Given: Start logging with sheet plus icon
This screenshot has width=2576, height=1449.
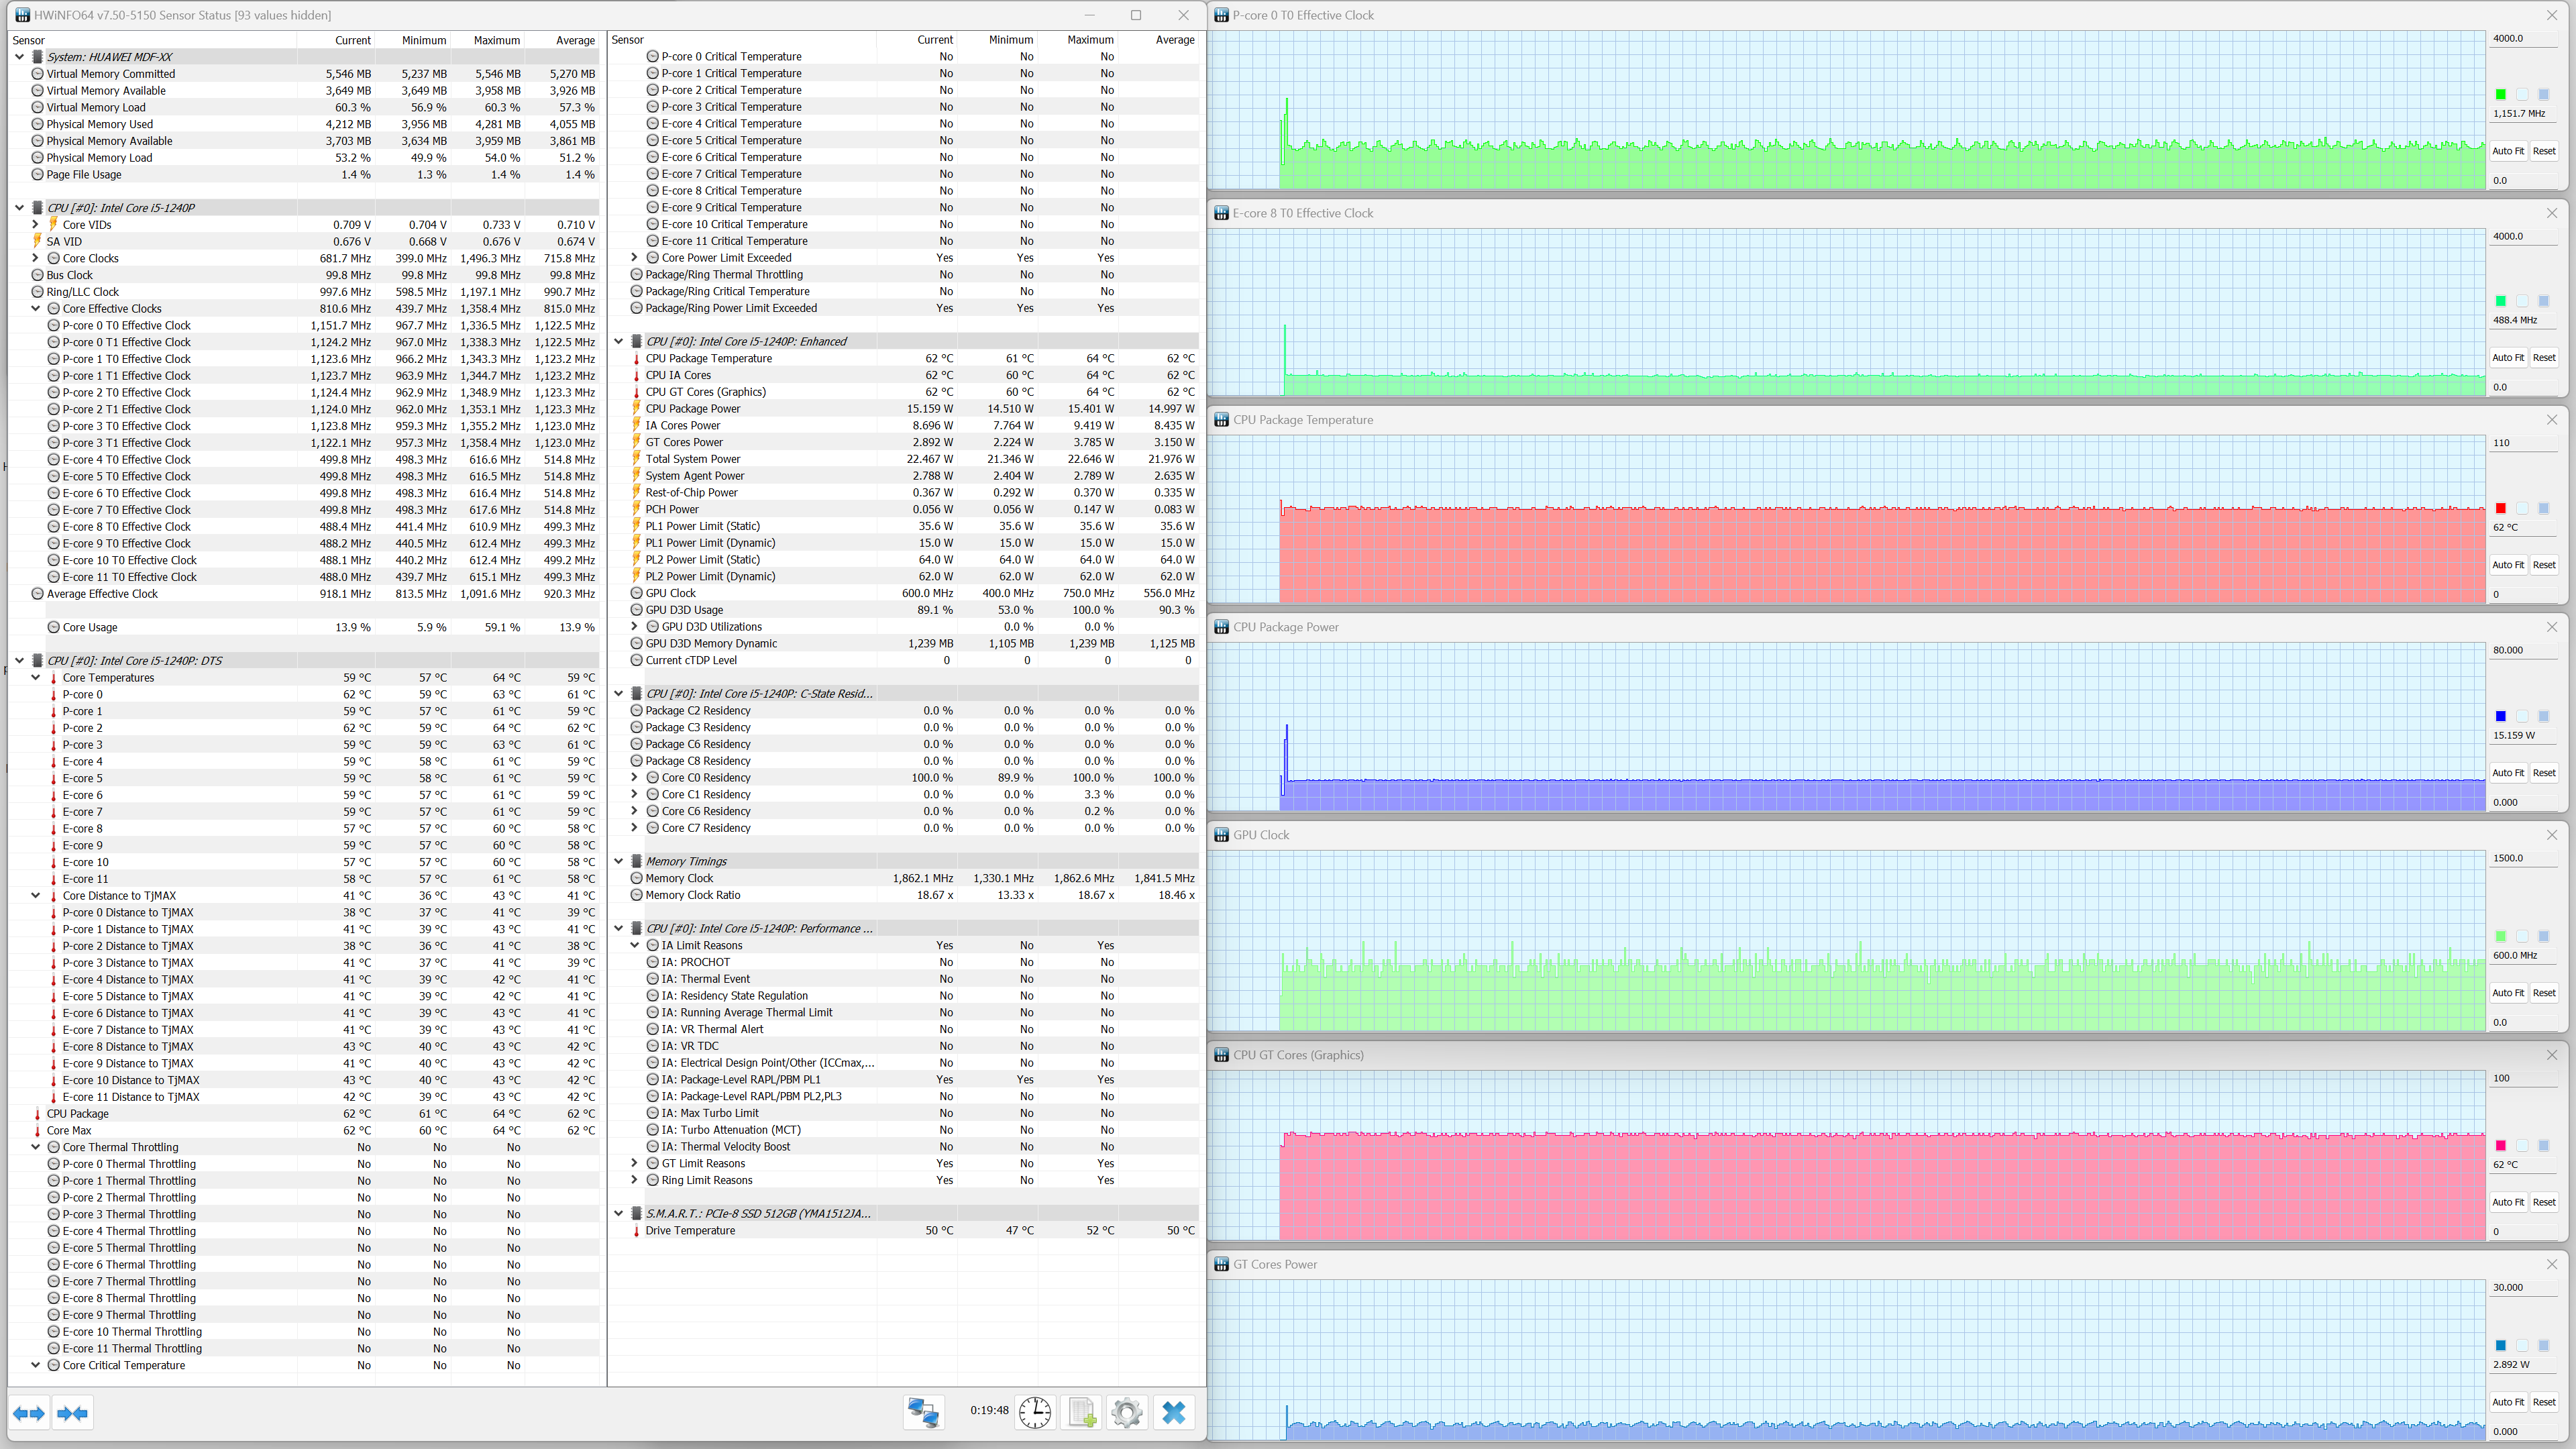Looking at the screenshot, I should click(1081, 1412).
